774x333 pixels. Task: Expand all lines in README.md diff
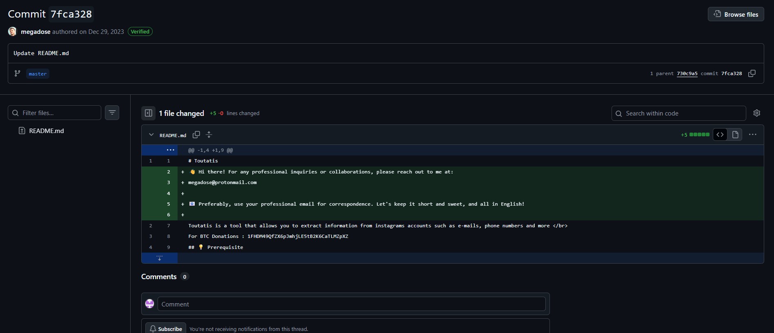pyautogui.click(x=209, y=135)
